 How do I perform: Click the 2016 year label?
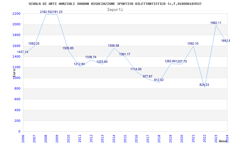[136, 139]
